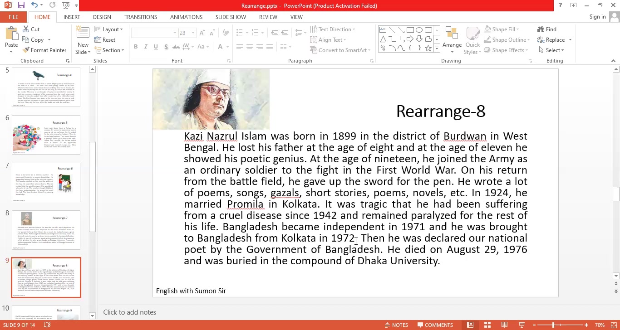Click the Copy button
Screen dimensions: 620x330
[x=33, y=39]
